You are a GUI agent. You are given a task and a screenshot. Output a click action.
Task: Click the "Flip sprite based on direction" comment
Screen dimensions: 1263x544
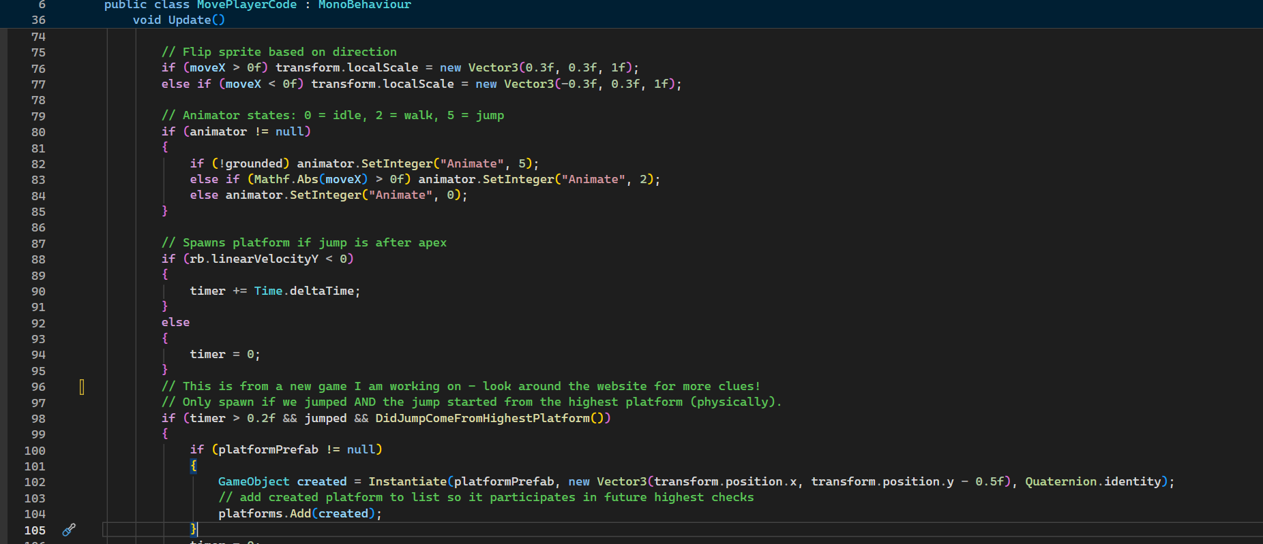click(x=279, y=52)
